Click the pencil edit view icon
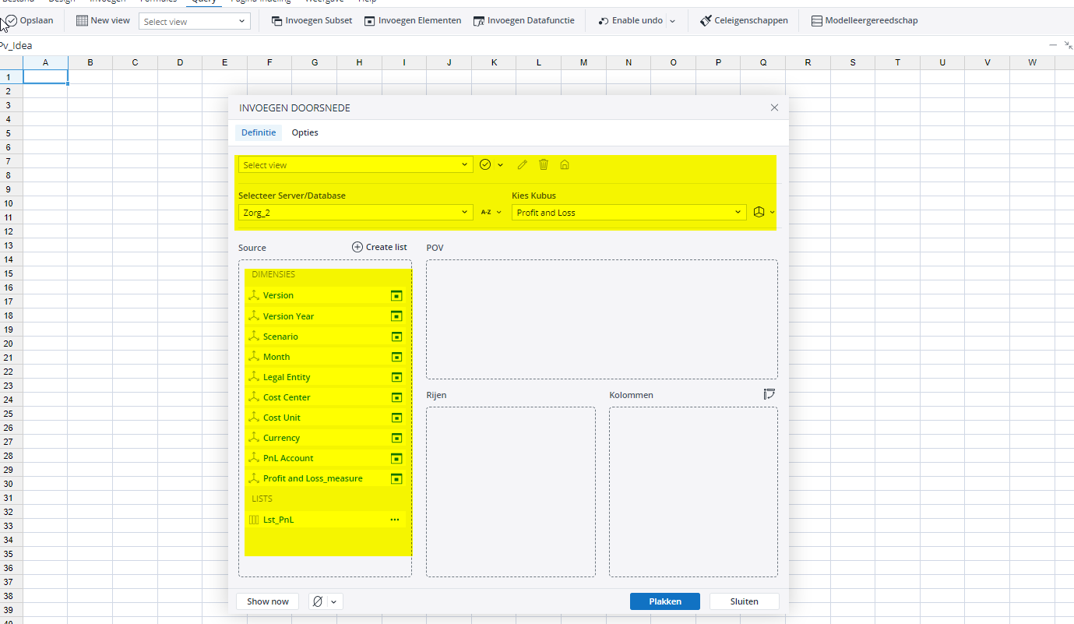 pyautogui.click(x=523, y=164)
